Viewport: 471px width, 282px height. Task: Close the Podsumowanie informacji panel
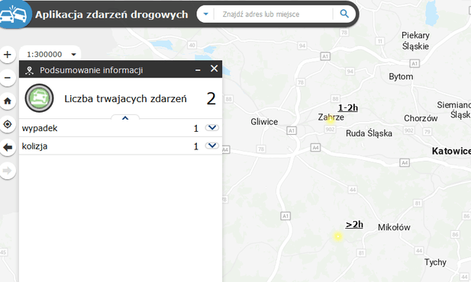click(x=214, y=69)
